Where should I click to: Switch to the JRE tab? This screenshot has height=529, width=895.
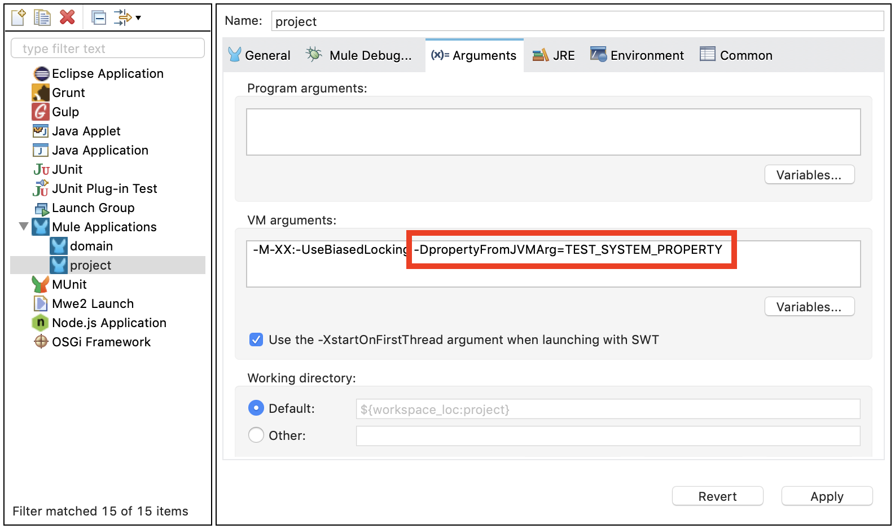point(554,55)
